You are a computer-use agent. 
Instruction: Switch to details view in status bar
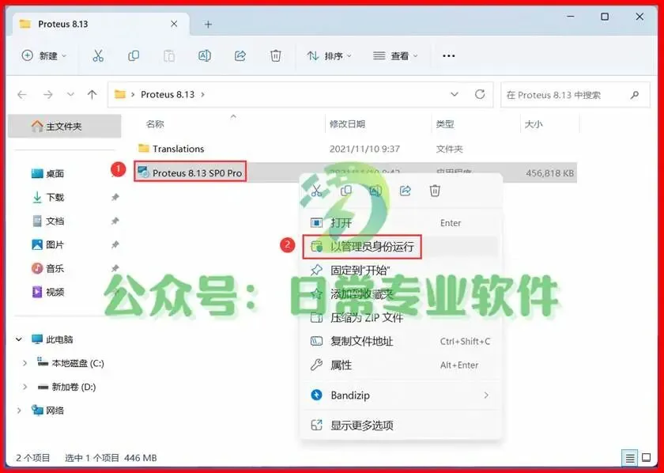629,458
